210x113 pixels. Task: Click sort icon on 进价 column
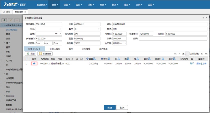(x=174, y=59)
